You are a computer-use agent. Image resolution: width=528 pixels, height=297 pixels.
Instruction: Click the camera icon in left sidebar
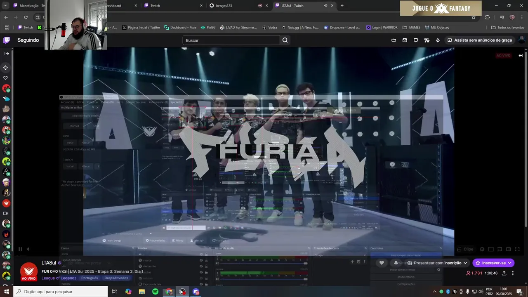[x=6, y=213]
